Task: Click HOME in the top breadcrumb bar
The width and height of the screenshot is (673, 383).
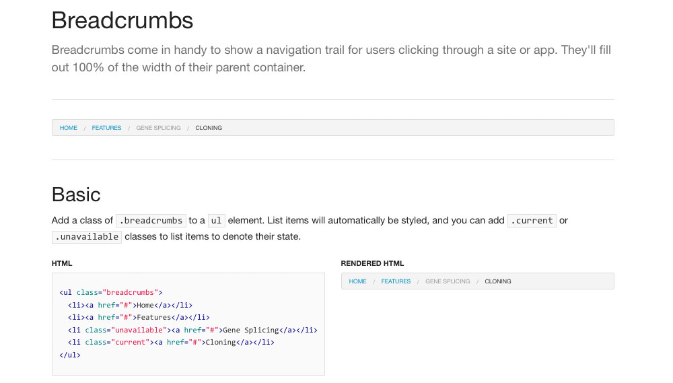Action: coord(69,128)
